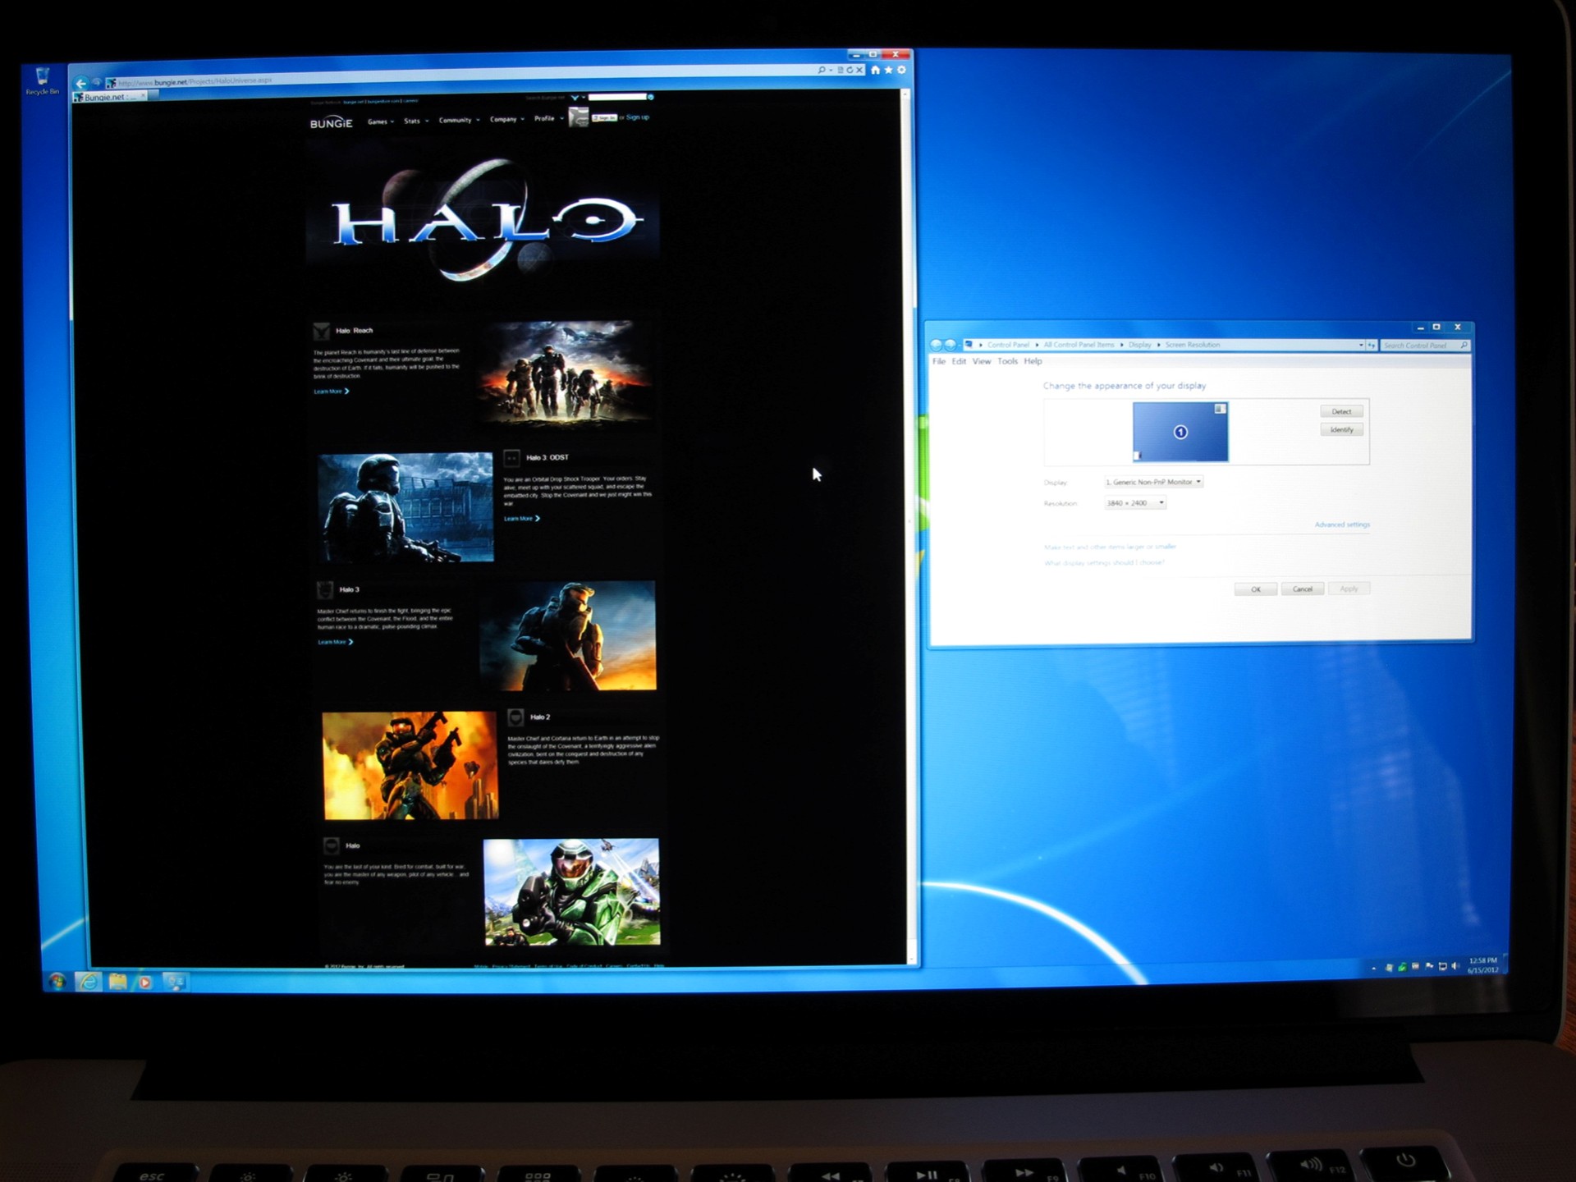Open the Display monitor dropdown
1576x1182 pixels.
pyautogui.click(x=1153, y=482)
